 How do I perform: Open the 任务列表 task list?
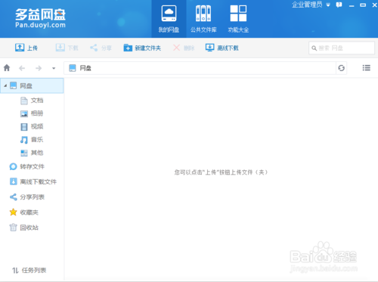point(29,271)
